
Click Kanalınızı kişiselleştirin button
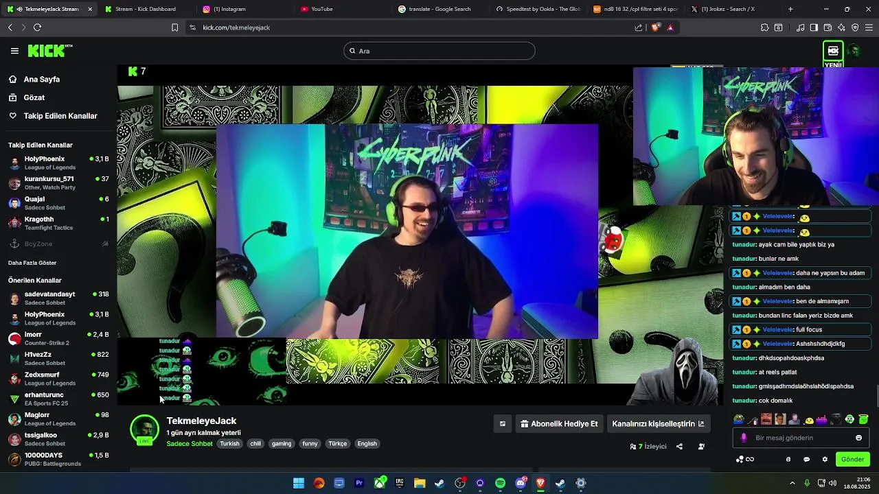(x=658, y=424)
